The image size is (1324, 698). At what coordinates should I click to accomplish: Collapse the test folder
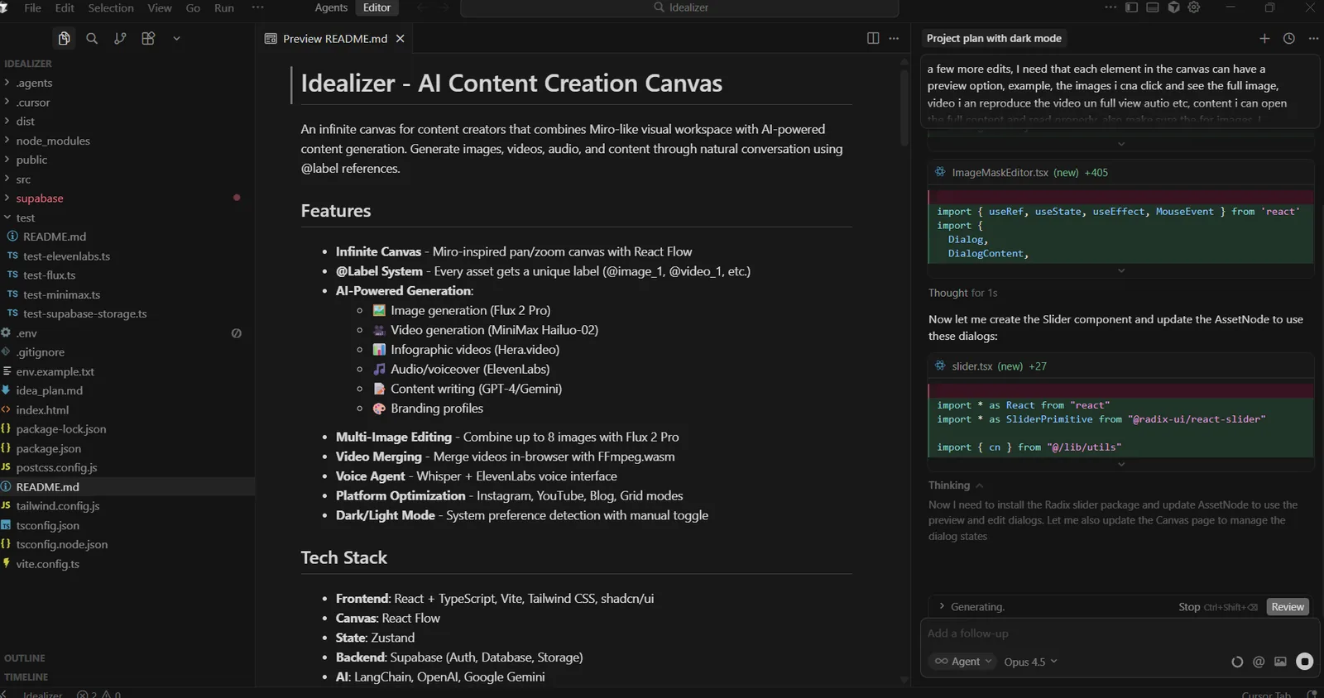click(25, 218)
